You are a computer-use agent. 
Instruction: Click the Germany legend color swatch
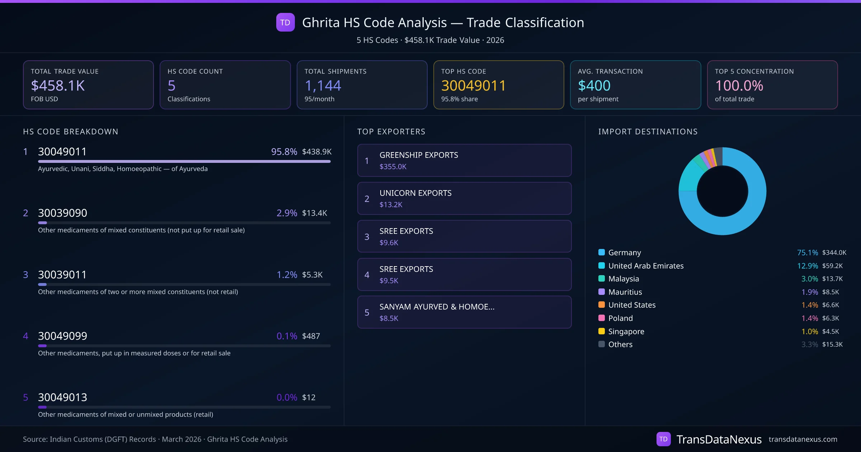tap(602, 252)
